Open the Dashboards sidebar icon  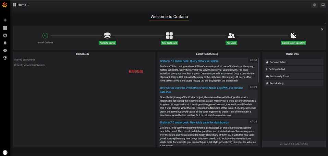[x=5, y=28]
